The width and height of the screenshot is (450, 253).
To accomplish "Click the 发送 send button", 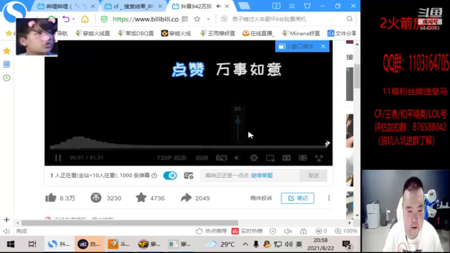I will tap(313, 175).
